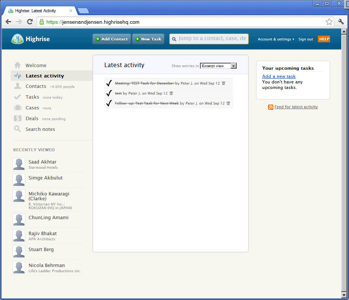Viewport: 349px width, 300px height.
Task: Select the 'Highrise: Latest Activity' browser tab
Action: click(x=40, y=11)
